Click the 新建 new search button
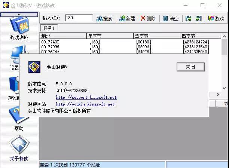The image size is (229, 168). pos(127,19)
